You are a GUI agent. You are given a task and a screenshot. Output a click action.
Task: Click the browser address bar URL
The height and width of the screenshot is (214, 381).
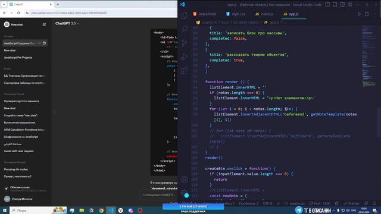click(69, 13)
